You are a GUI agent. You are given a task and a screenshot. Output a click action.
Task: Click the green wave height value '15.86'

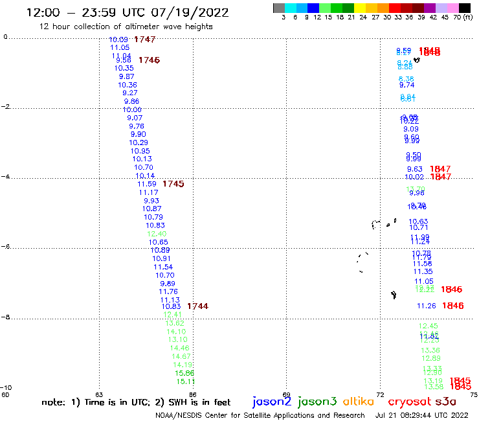point(184,373)
